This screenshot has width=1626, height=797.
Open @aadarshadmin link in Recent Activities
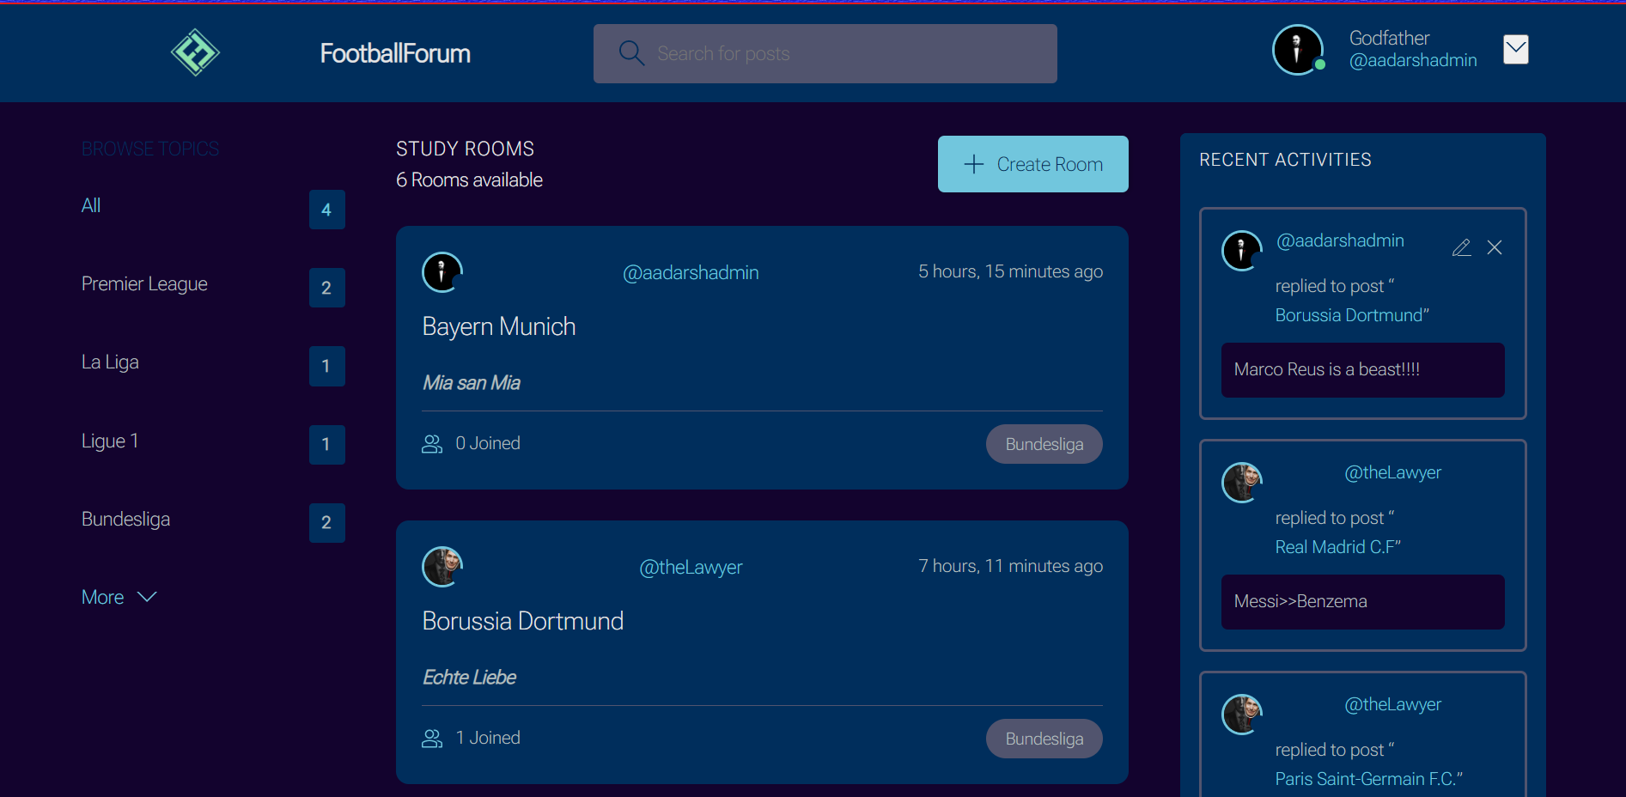click(1340, 240)
